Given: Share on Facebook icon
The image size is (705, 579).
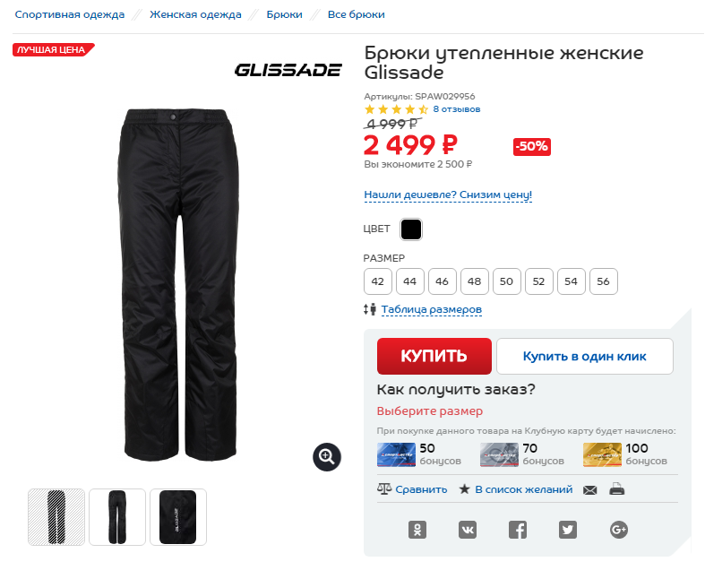Looking at the screenshot, I should click(x=518, y=530).
